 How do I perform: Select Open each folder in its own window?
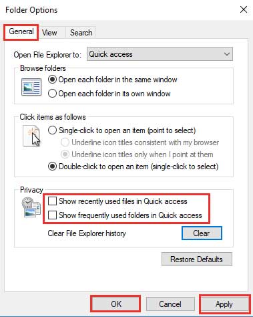point(52,94)
